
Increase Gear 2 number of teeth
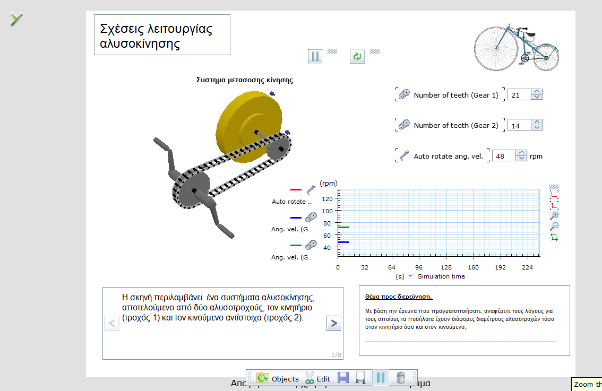click(537, 123)
